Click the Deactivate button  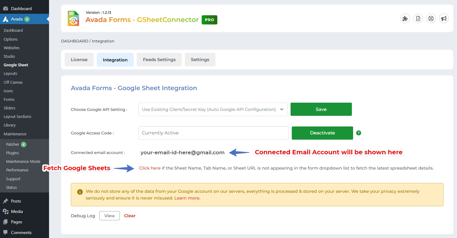tap(322, 133)
